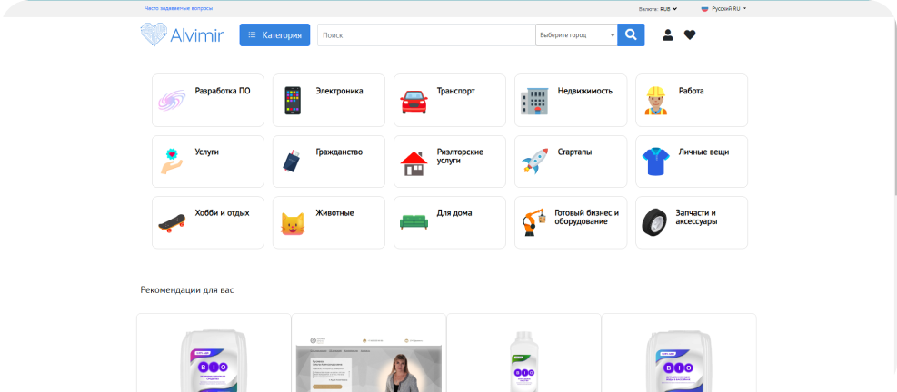The height and width of the screenshot is (392, 897).
Task: Open favorites with the heart icon
Action: click(x=690, y=35)
